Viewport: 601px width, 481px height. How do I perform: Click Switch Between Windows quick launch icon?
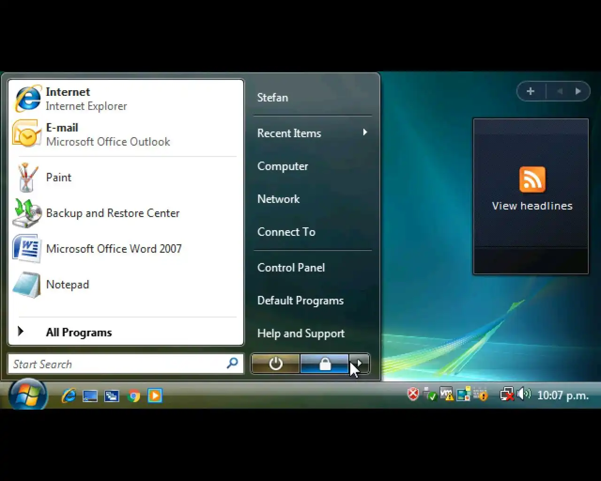(112, 396)
